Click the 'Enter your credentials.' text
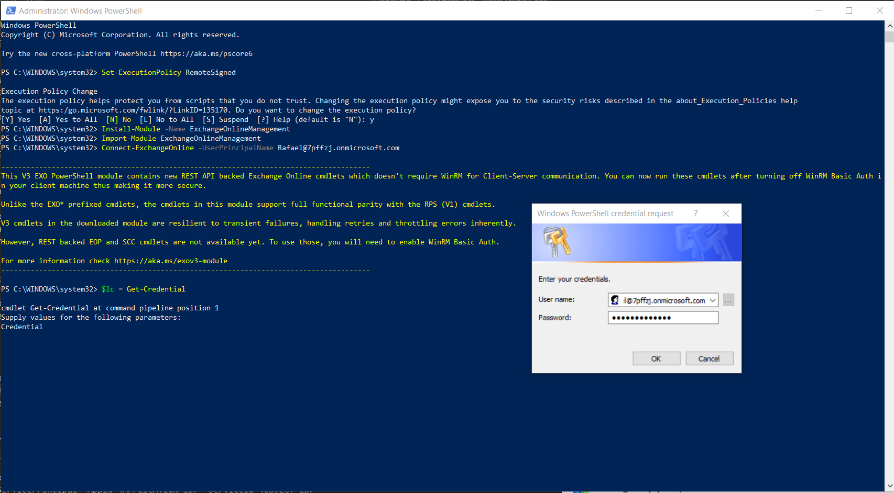The height and width of the screenshot is (493, 894). coord(574,279)
